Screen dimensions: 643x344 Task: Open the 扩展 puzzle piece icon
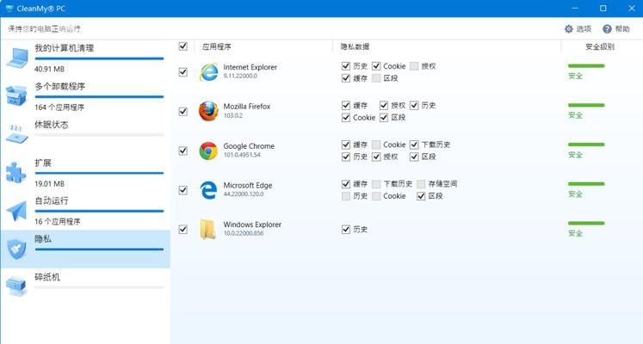click(16, 172)
